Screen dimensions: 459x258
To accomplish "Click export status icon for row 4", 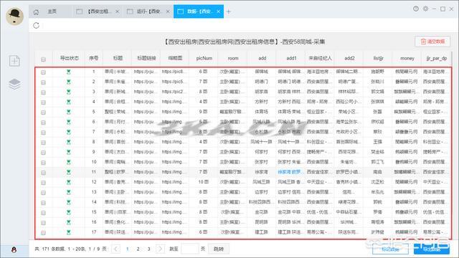I will pyautogui.click(x=69, y=102).
